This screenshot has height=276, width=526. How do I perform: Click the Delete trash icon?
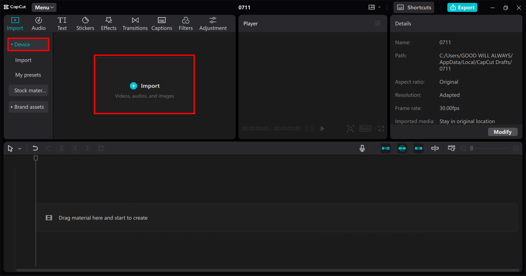101,148
